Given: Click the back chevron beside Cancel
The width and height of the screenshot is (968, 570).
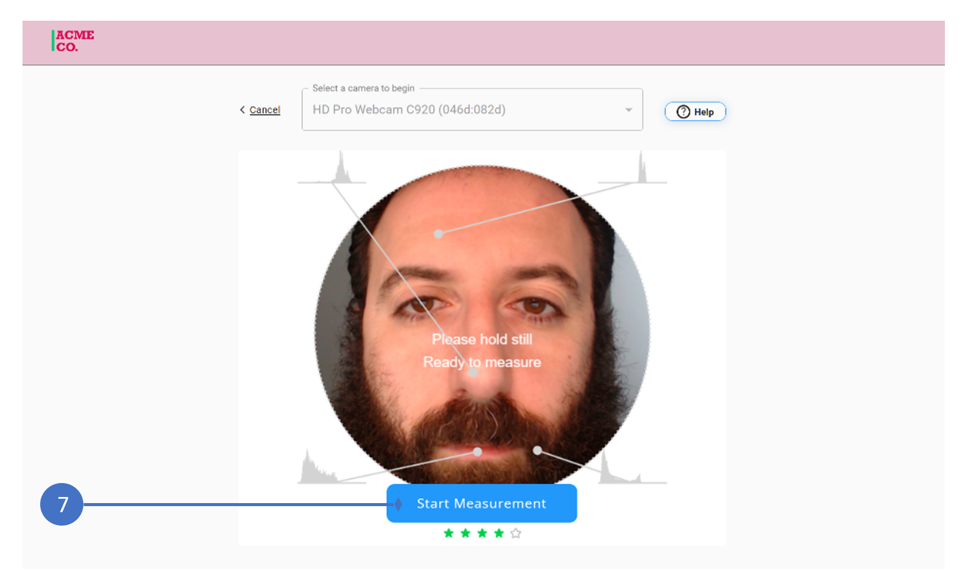Looking at the screenshot, I should pos(242,110).
